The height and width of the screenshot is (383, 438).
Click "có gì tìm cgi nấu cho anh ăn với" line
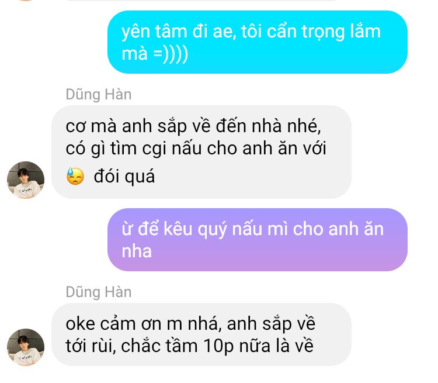pyautogui.click(x=196, y=149)
